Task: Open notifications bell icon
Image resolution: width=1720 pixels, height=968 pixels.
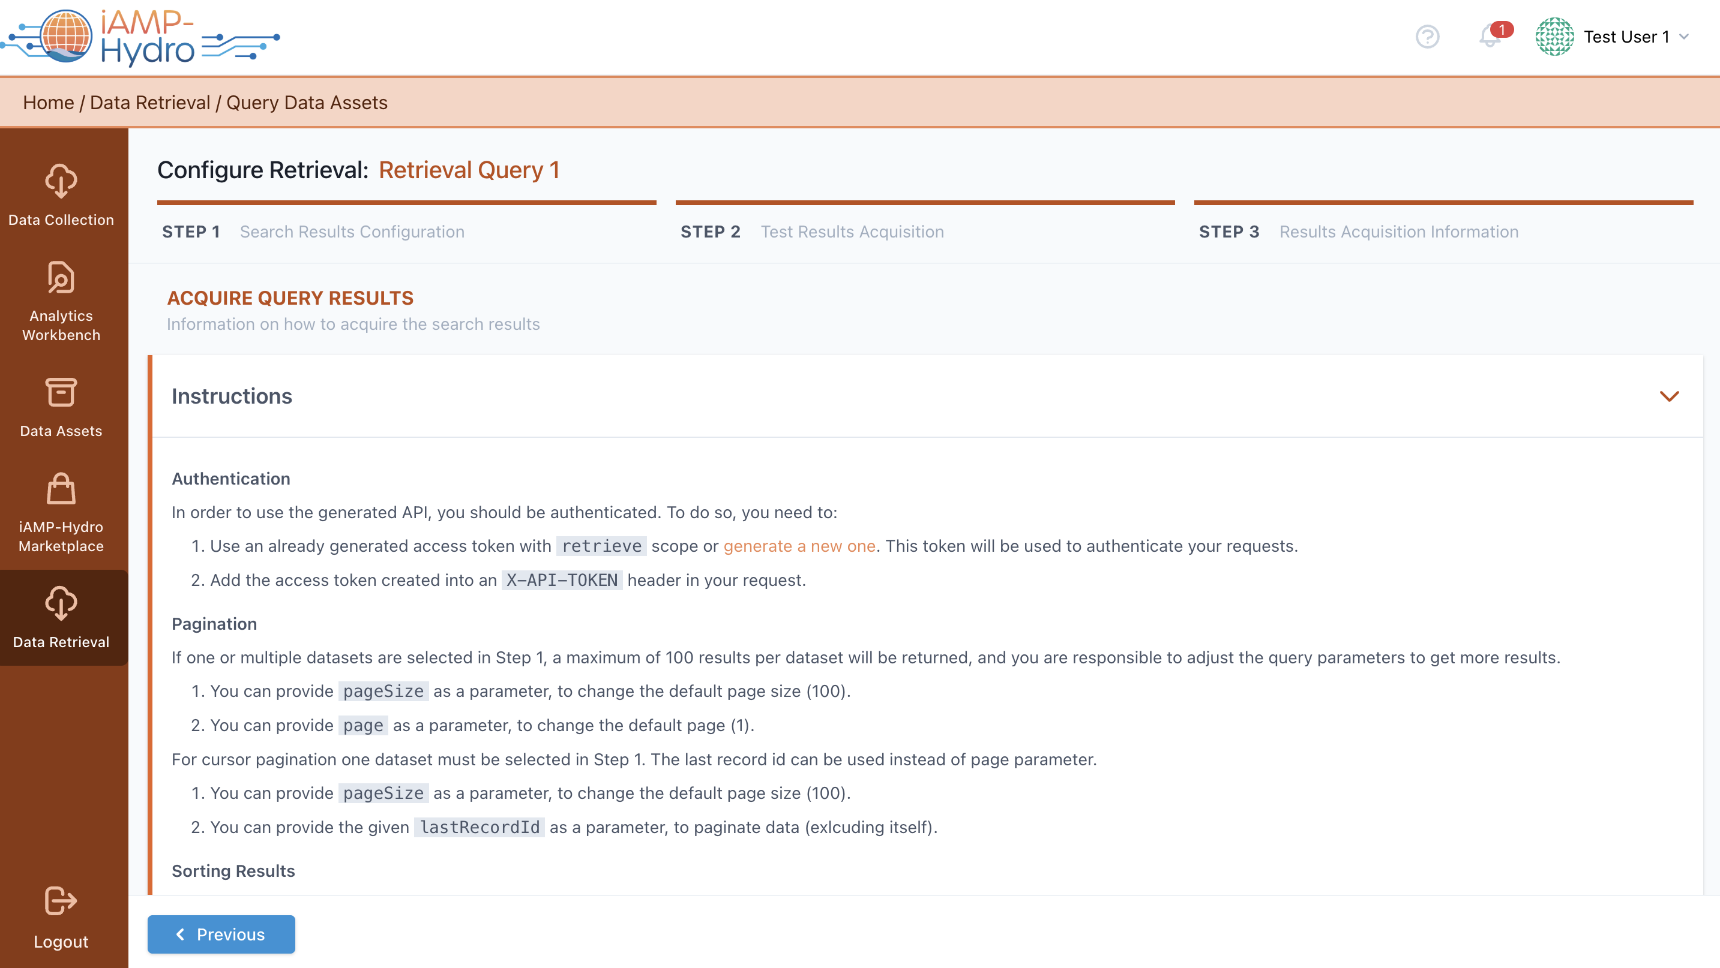Action: coord(1489,37)
